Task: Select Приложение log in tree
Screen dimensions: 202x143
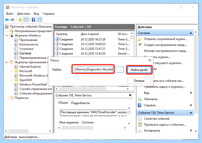Action: (28, 40)
